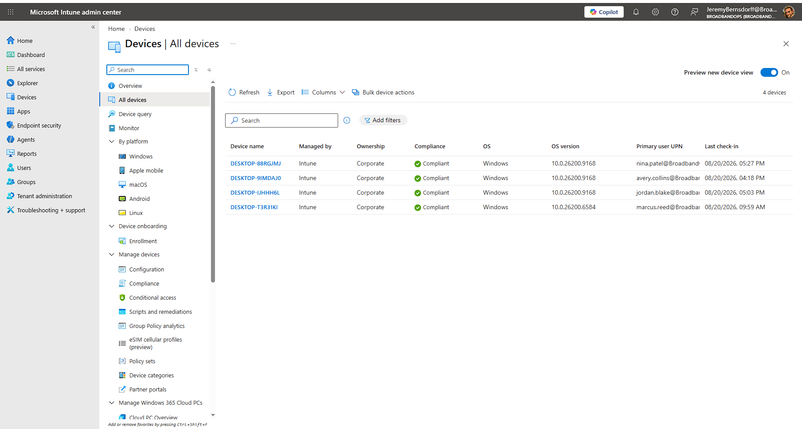Collapse the Device onboarding section
This screenshot has width=802, height=429.
coord(112,226)
